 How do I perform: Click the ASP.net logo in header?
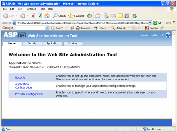(15, 35)
